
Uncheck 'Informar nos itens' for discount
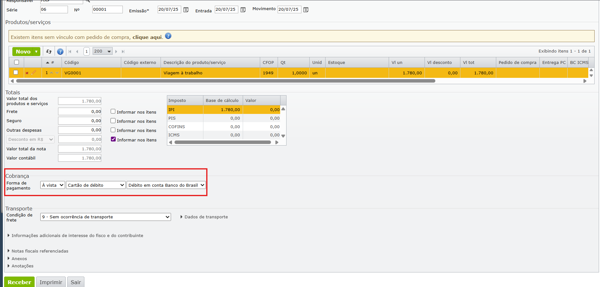(x=113, y=139)
